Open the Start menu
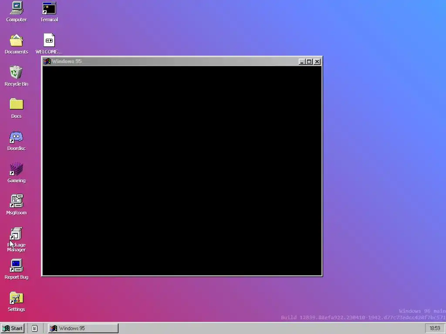Viewport: 446px width, 334px height. pos(13,328)
